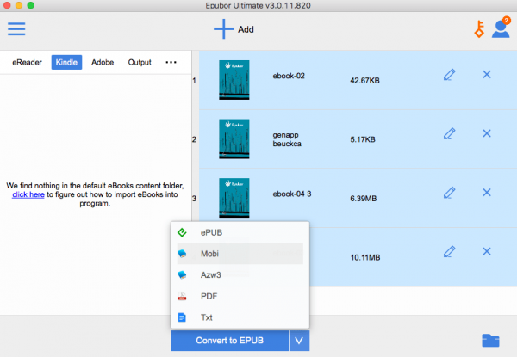Expand the output format dropdown arrow
The width and height of the screenshot is (517, 357).
pos(298,341)
